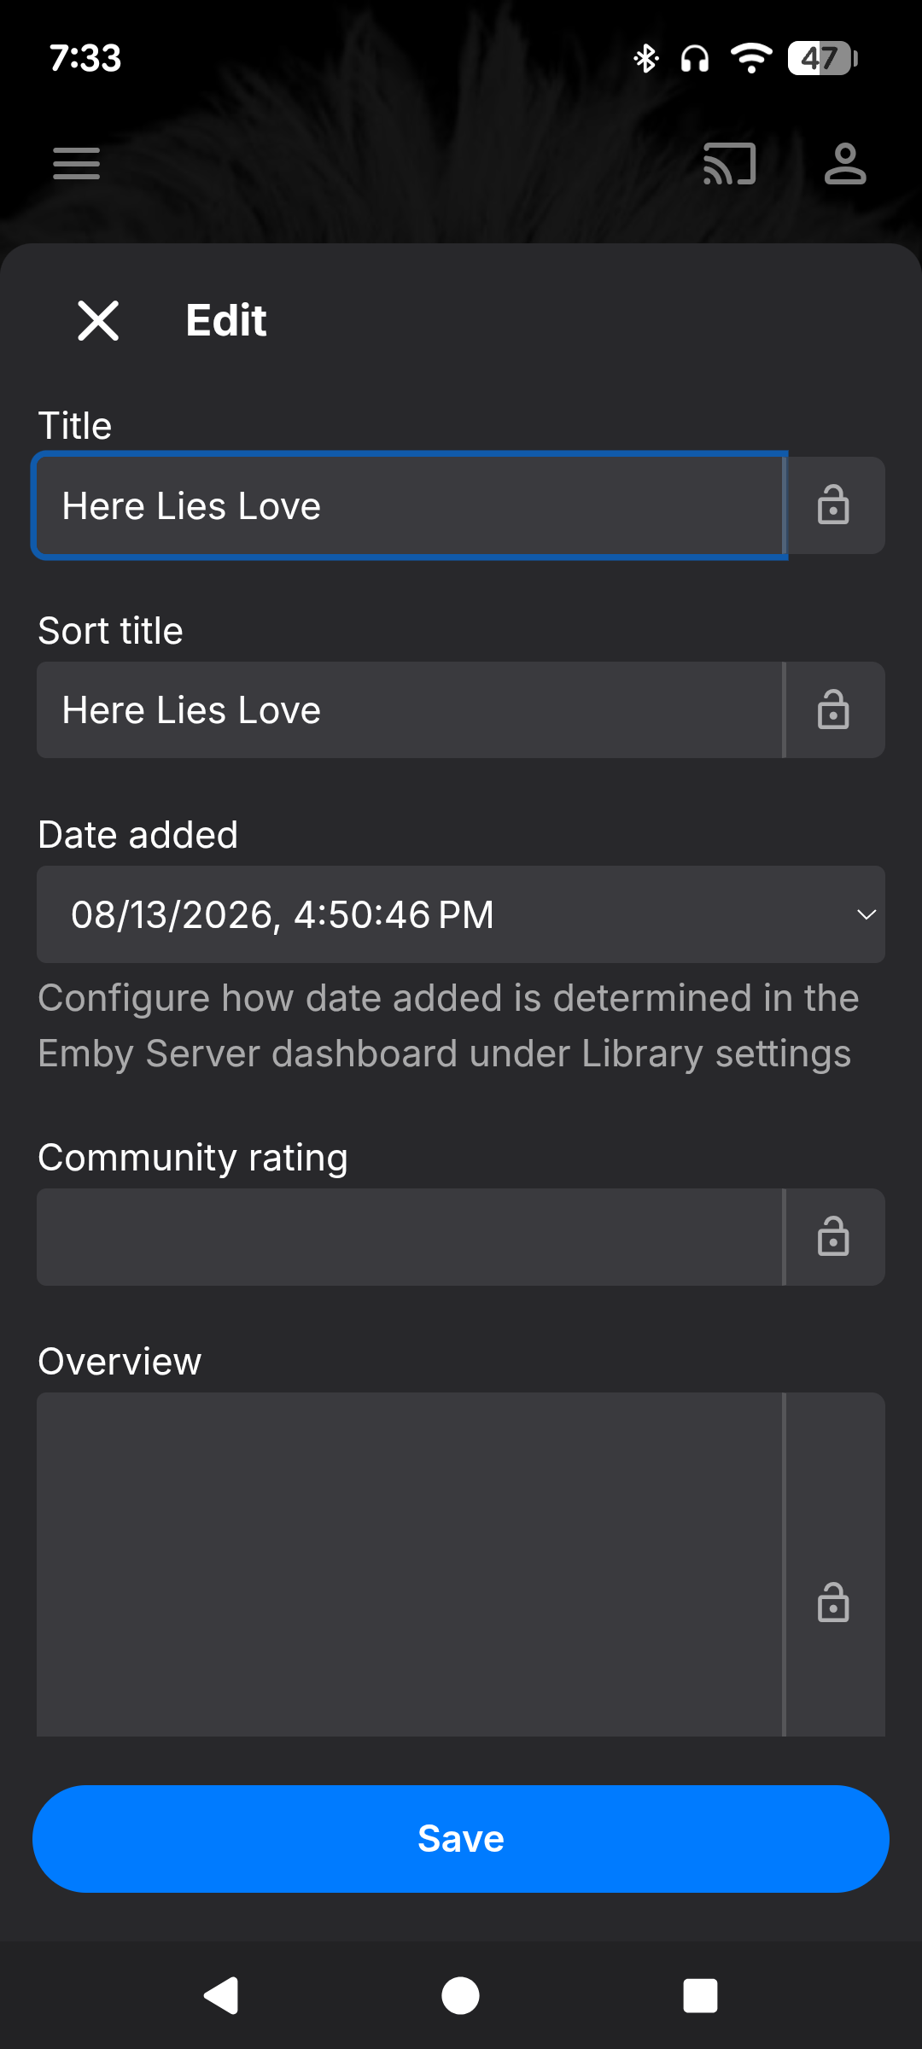Tap the Cast to device icon
The width and height of the screenshot is (922, 2049).
[729, 163]
